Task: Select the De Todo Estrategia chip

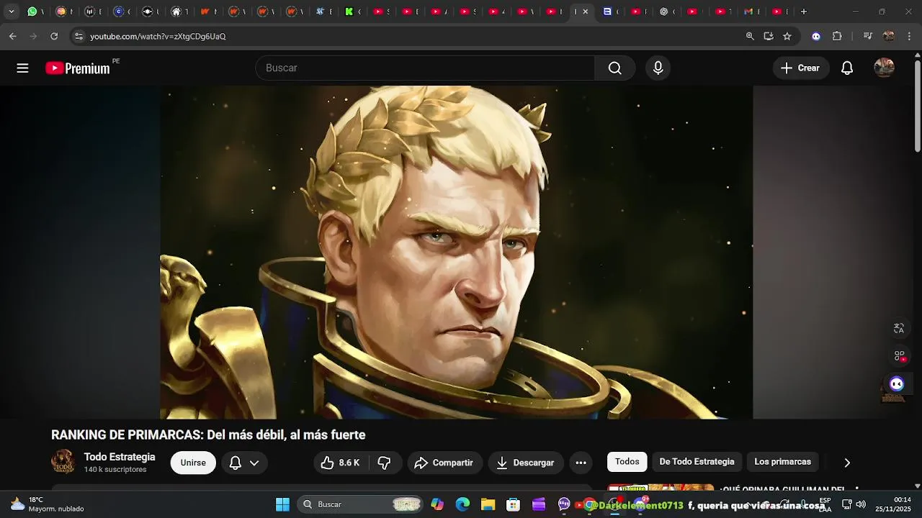Action: point(697,462)
